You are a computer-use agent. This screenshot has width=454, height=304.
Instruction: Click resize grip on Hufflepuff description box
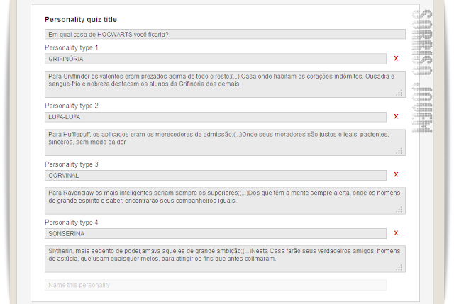click(399, 151)
